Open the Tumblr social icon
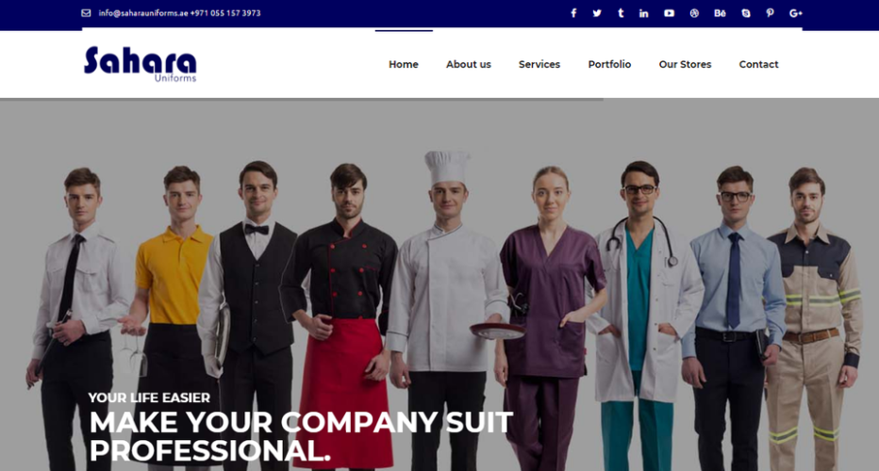Viewport: 879px width, 471px height. (621, 13)
